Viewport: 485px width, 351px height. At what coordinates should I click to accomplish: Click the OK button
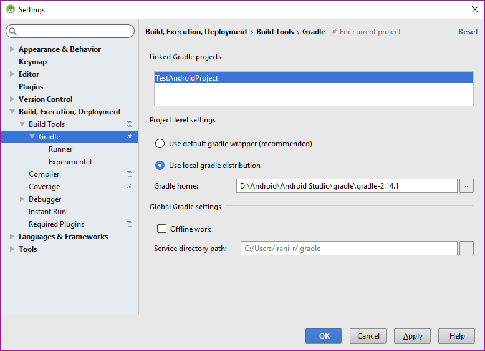point(324,335)
